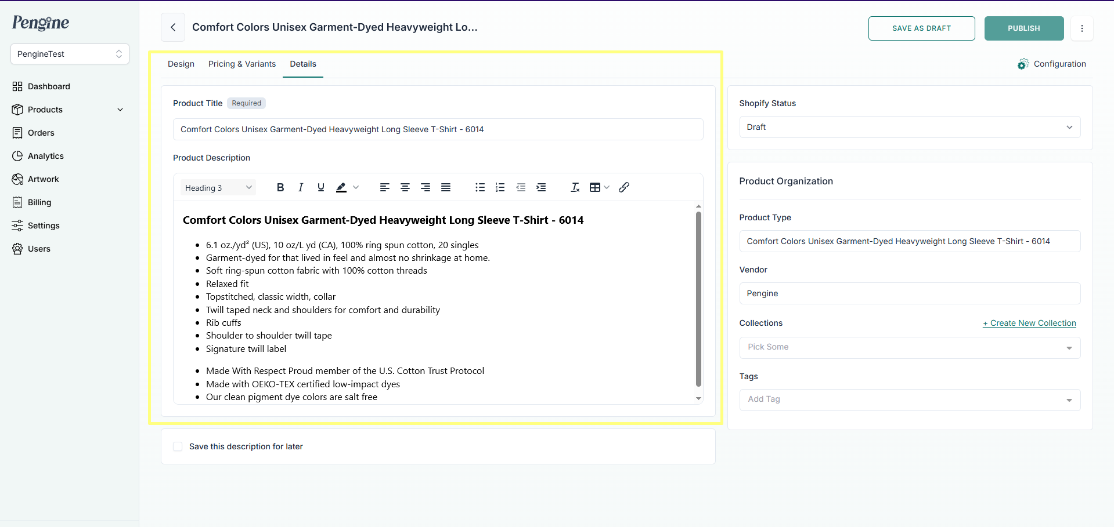Insert a hyperlink using link icon
The width and height of the screenshot is (1114, 527).
pos(624,187)
